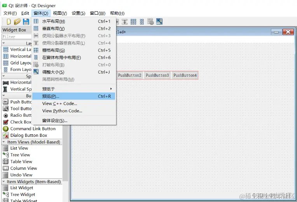
Task: Open the 帮助(H) menu
Action: 117,13
